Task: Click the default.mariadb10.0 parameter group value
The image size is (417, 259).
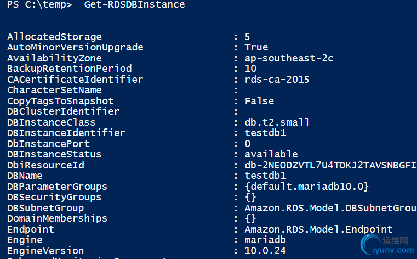Action: [x=307, y=187]
